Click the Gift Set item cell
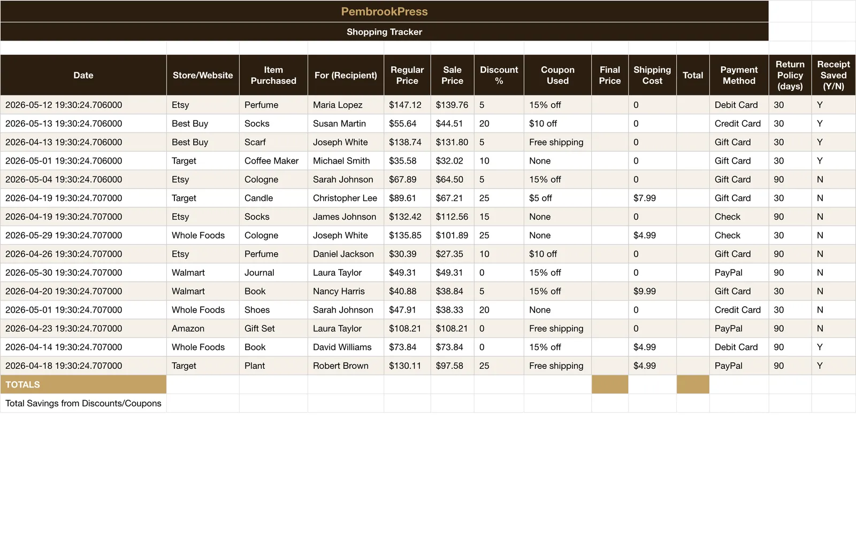The width and height of the screenshot is (856, 550). (x=273, y=328)
